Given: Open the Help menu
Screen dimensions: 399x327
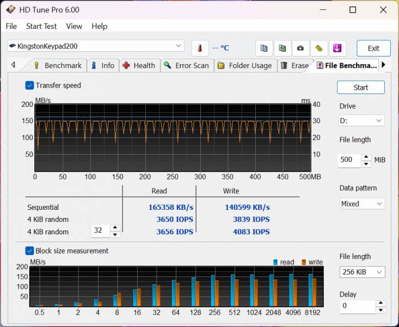Looking at the screenshot, I should 100,26.
